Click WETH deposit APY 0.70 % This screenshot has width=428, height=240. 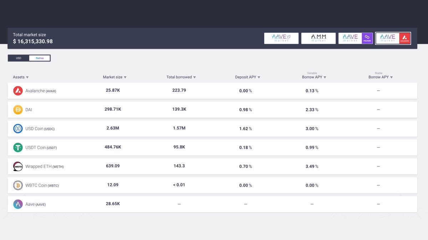245,166
